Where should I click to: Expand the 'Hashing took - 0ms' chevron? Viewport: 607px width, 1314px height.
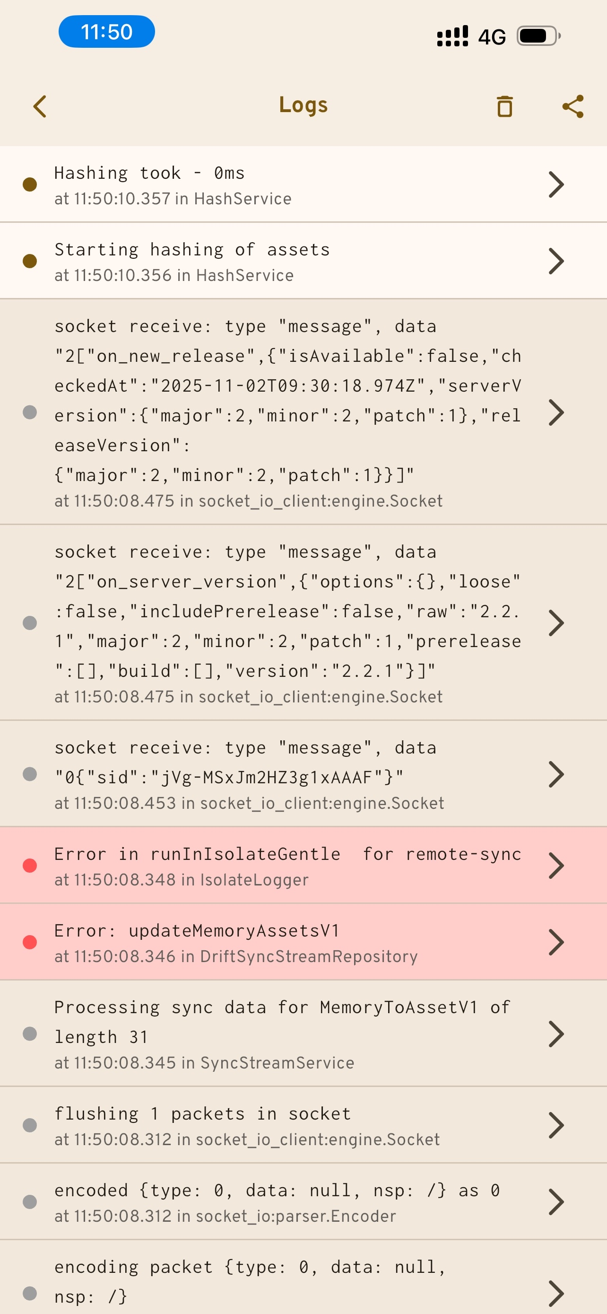point(556,184)
